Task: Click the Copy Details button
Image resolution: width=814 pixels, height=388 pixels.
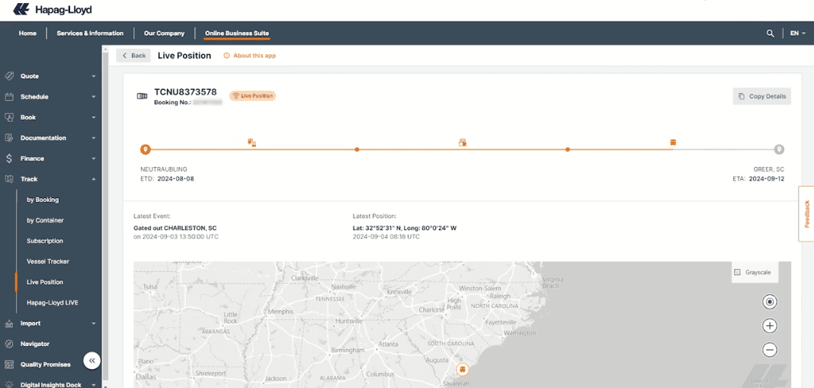Action: (x=761, y=96)
